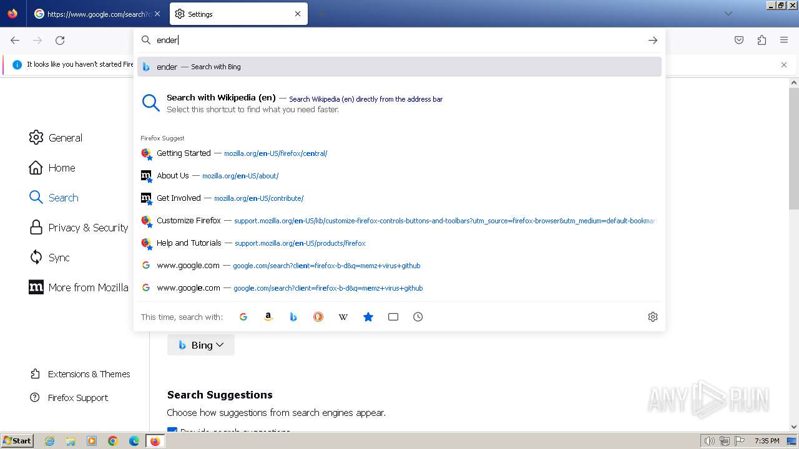Click the volume icon in system tray

tap(710, 441)
